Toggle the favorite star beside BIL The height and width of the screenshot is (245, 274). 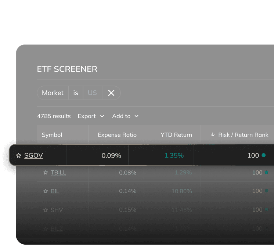[46, 191]
